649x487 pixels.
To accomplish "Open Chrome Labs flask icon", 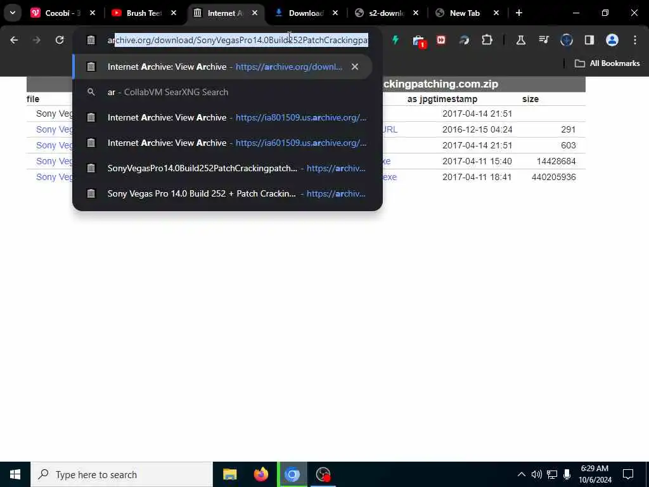I will click(521, 40).
